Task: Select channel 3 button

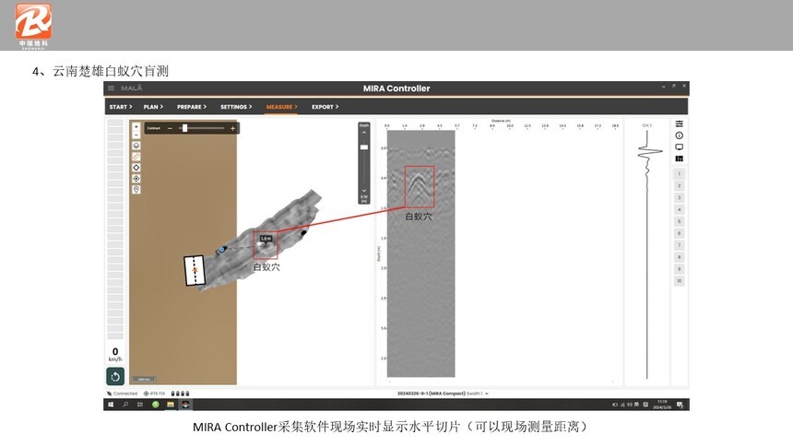Action: click(x=680, y=198)
